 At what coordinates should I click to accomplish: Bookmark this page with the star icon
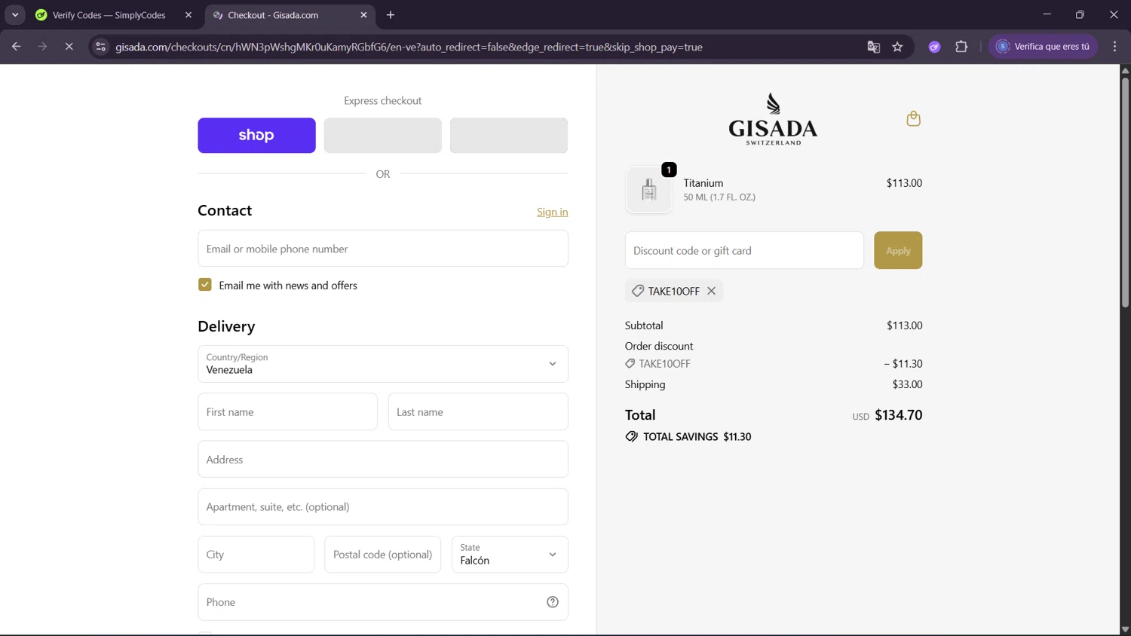click(x=897, y=47)
